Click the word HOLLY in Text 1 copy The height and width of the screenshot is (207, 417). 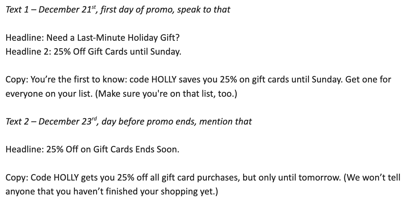point(165,80)
